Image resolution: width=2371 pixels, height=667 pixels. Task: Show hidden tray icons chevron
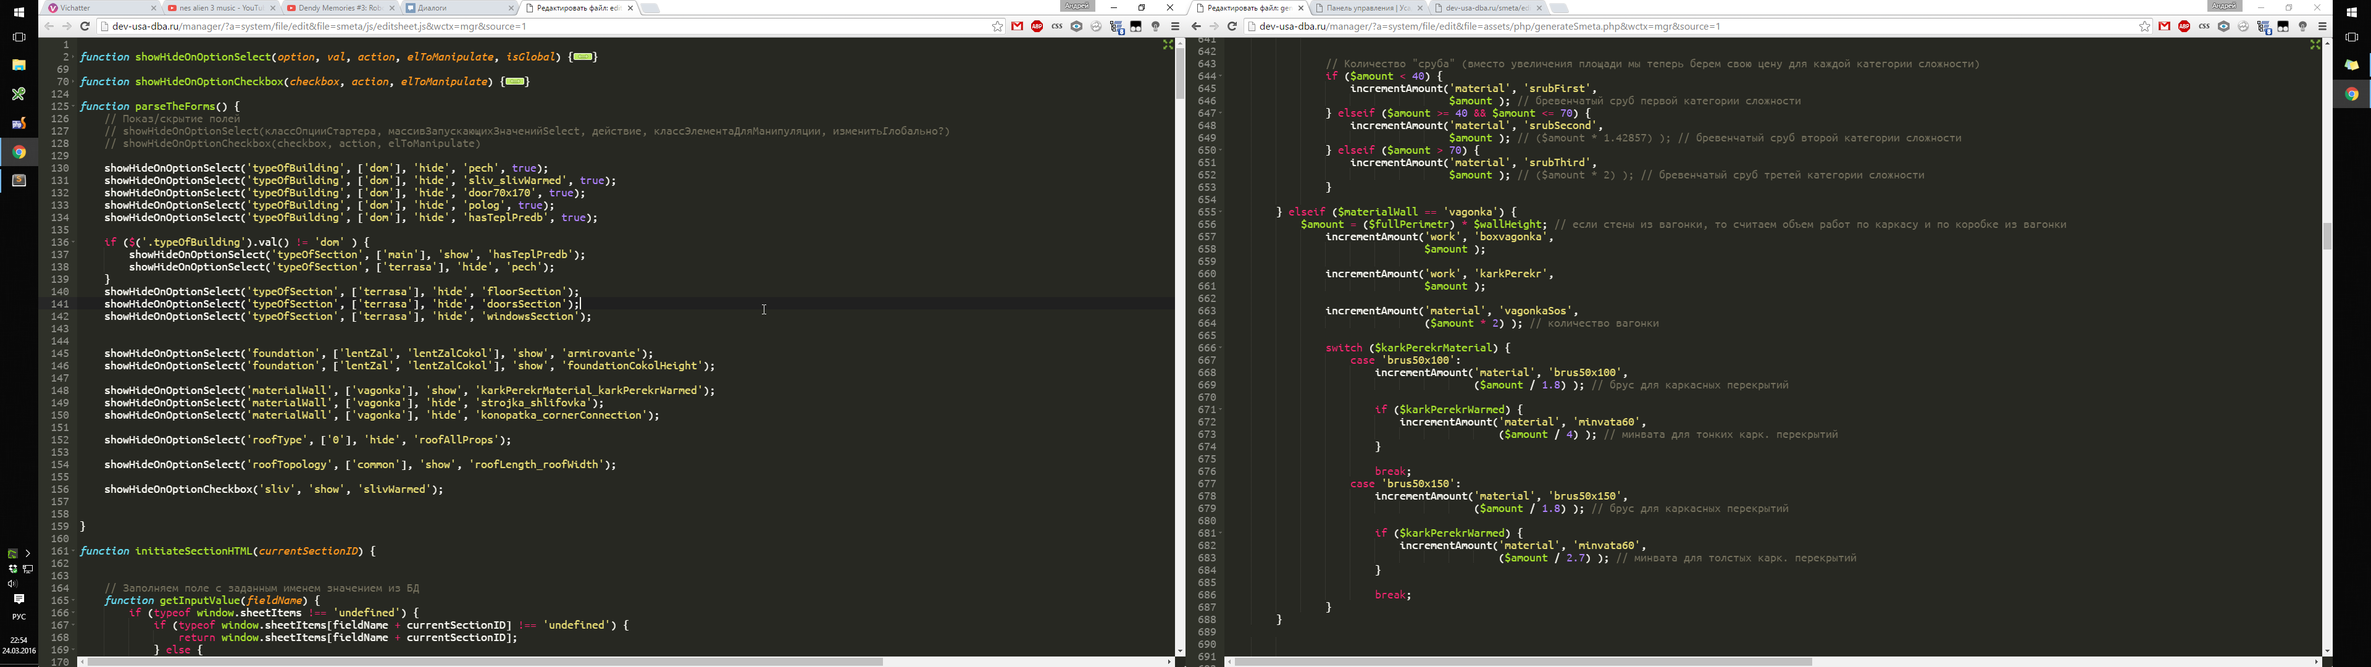coord(28,554)
